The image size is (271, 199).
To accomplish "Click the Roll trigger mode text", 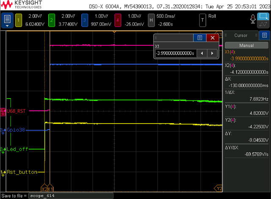I will point(212,16).
